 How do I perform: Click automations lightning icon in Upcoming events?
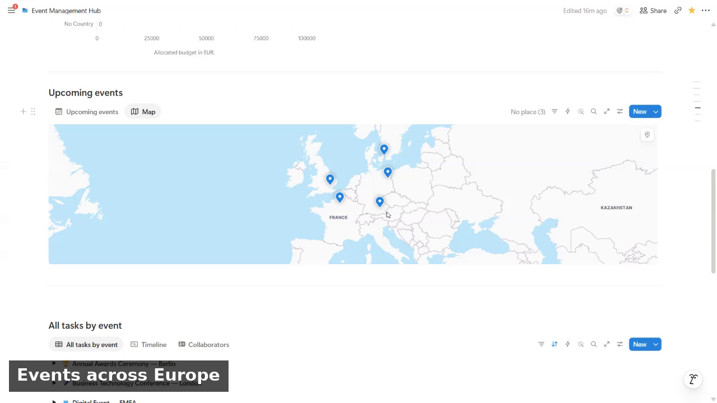(567, 111)
